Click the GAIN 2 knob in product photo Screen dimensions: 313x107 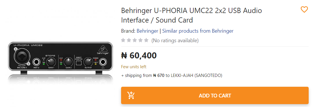click(68, 62)
